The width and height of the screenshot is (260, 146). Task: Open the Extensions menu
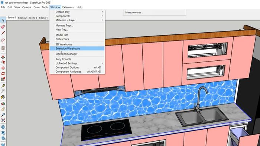[x=68, y=7]
